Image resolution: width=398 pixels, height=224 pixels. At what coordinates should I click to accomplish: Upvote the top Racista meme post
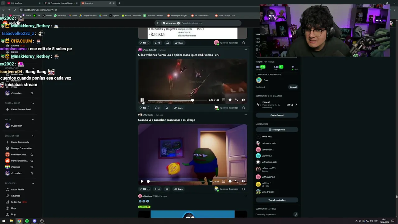(x=141, y=43)
